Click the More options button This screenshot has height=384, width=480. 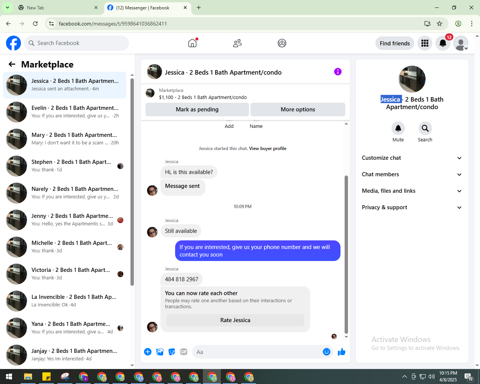[298, 109]
